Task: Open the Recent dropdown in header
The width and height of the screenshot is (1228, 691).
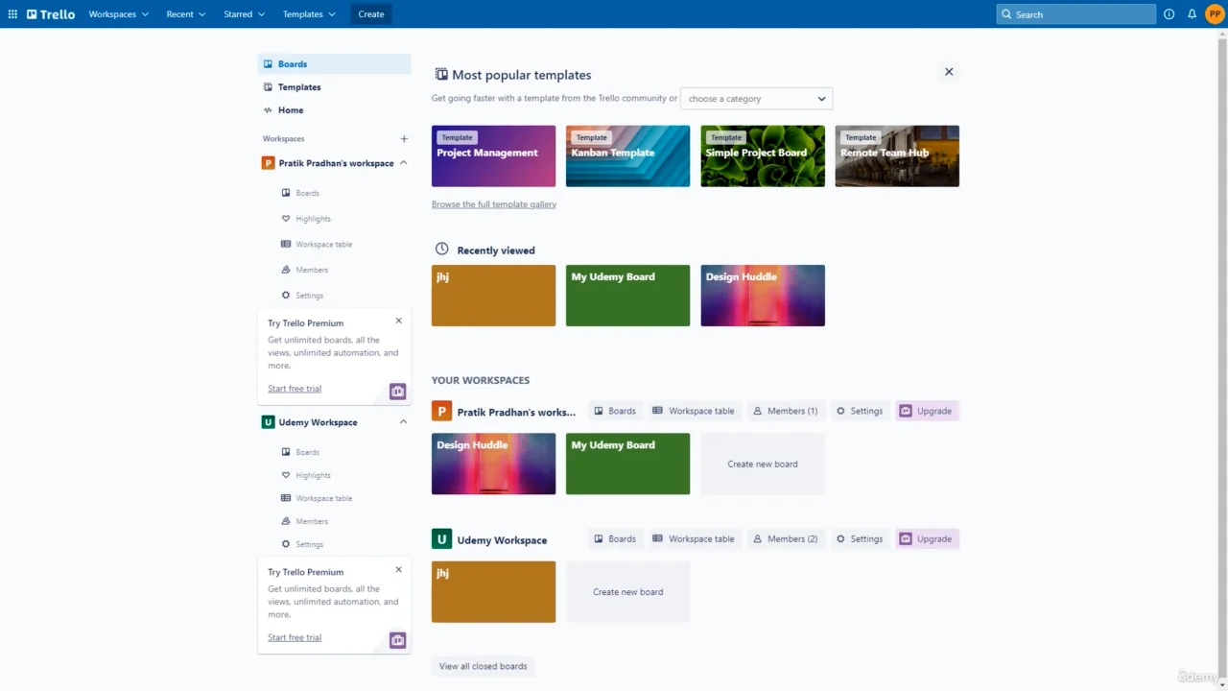Action: 185,14
